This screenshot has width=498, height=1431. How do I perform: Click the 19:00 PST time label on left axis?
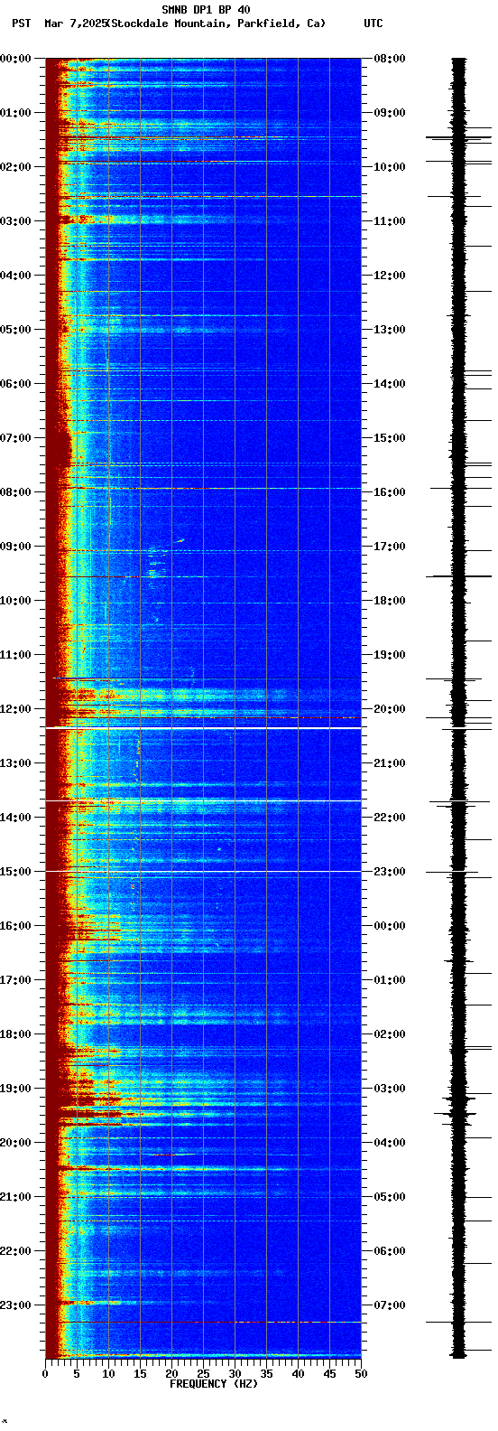click(14, 1089)
